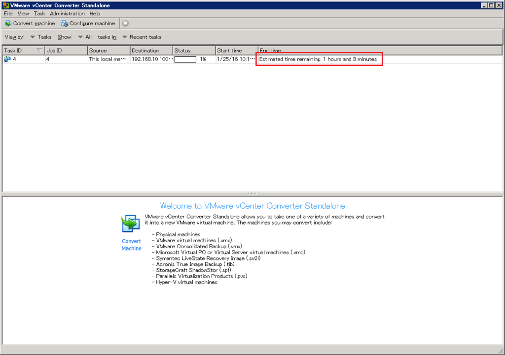Click 'StorageCraft ShadowStor (.spf)' entry
This screenshot has height=355, width=505.
pos(191,270)
